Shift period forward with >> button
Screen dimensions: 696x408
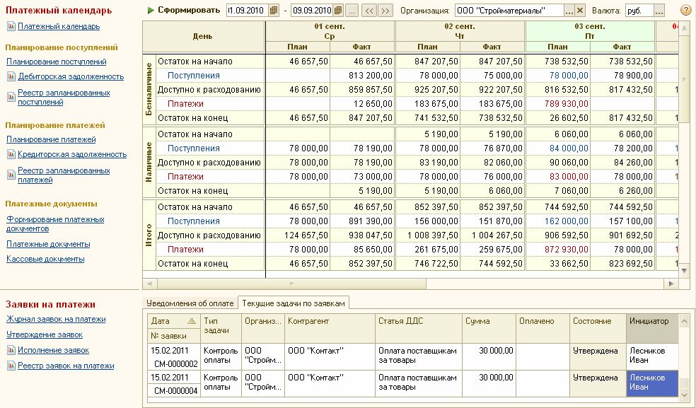point(385,11)
